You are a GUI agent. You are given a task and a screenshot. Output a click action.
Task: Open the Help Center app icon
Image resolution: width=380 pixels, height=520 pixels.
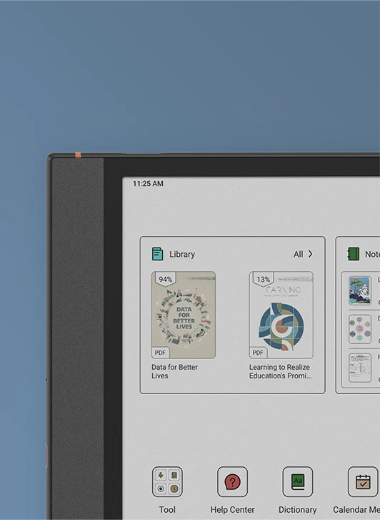[232, 482]
